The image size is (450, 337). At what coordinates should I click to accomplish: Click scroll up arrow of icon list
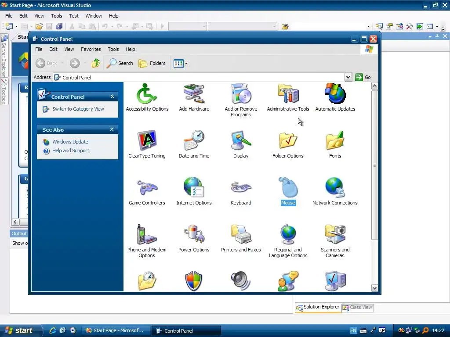pos(374,86)
